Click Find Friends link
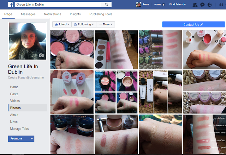 click(x=177, y=5)
